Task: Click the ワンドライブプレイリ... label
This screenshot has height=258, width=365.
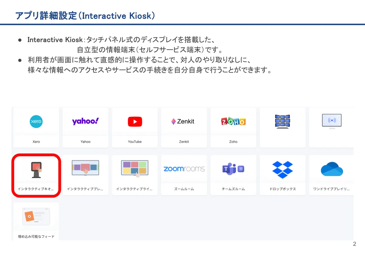Action: pyautogui.click(x=332, y=189)
